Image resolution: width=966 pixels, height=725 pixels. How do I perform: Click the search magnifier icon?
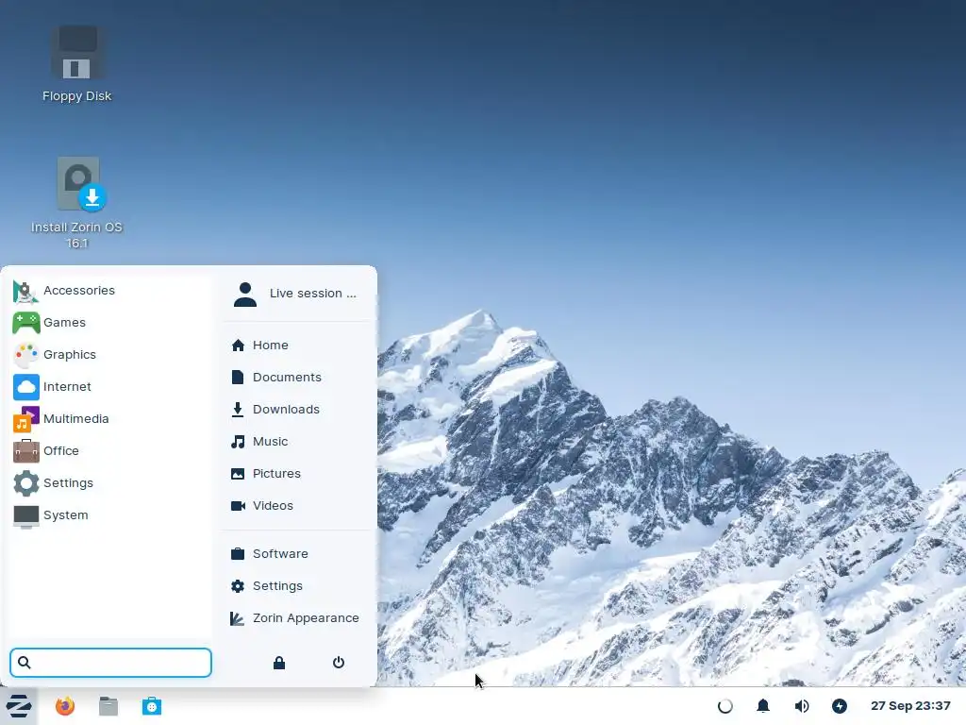pyautogui.click(x=24, y=663)
